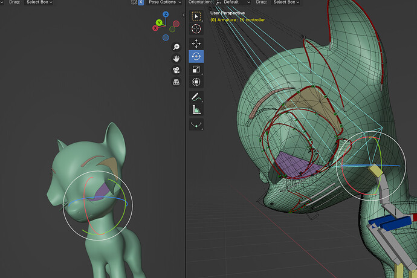Viewport: 417px width, 278px height.
Task: Snap view to Z axis on gizmo
Action: click(x=166, y=15)
